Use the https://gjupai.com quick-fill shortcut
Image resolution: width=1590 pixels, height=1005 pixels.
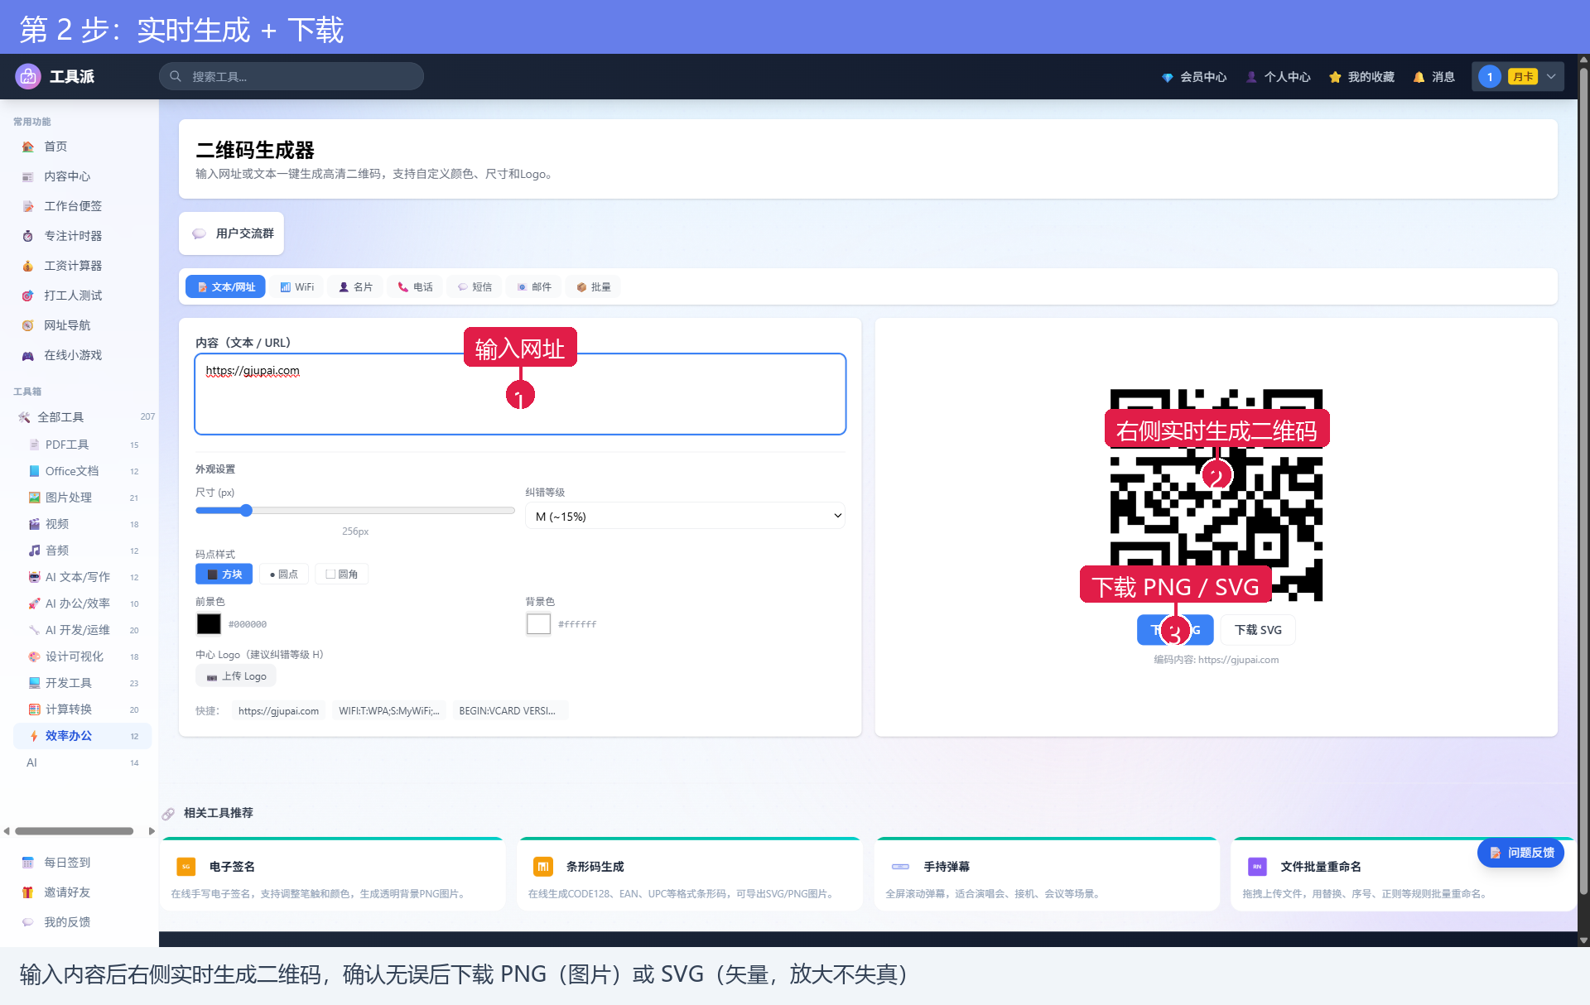tap(278, 711)
